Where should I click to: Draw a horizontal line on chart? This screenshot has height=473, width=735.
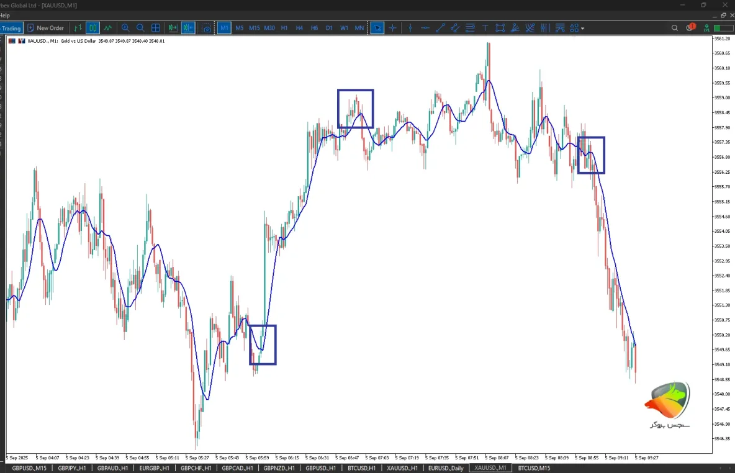[x=425, y=28]
